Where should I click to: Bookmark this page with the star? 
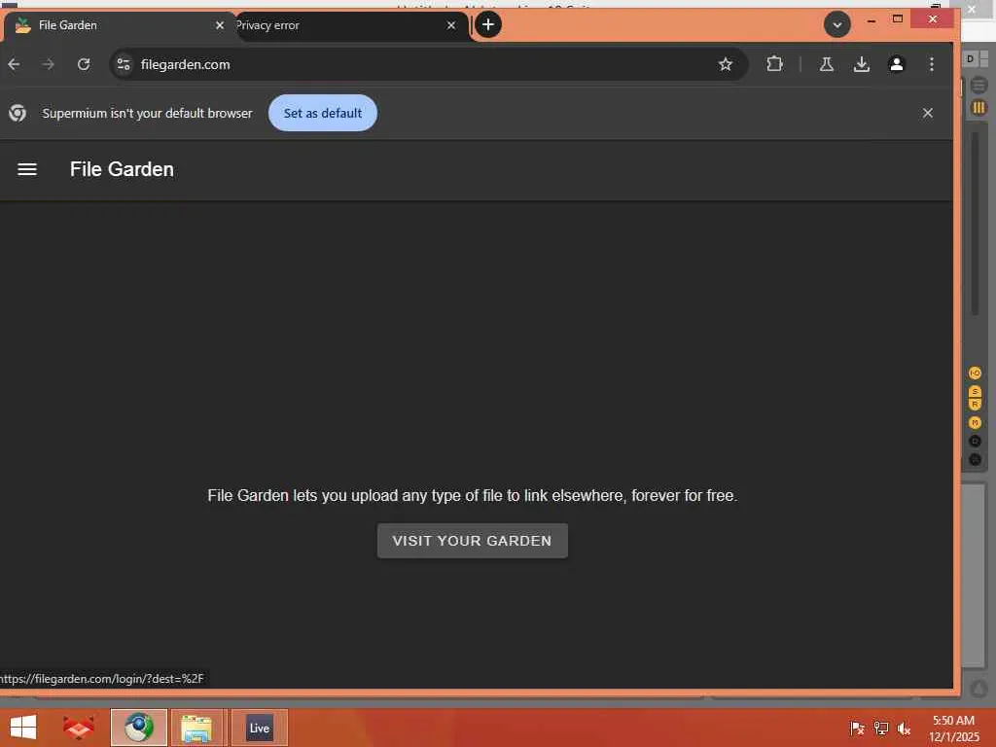click(726, 64)
